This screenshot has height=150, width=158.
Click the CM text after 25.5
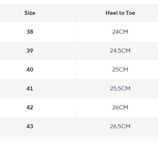126,88
